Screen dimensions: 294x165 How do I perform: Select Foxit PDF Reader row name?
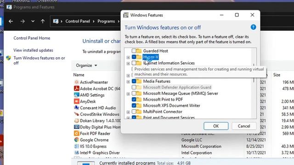click(x=95, y=133)
